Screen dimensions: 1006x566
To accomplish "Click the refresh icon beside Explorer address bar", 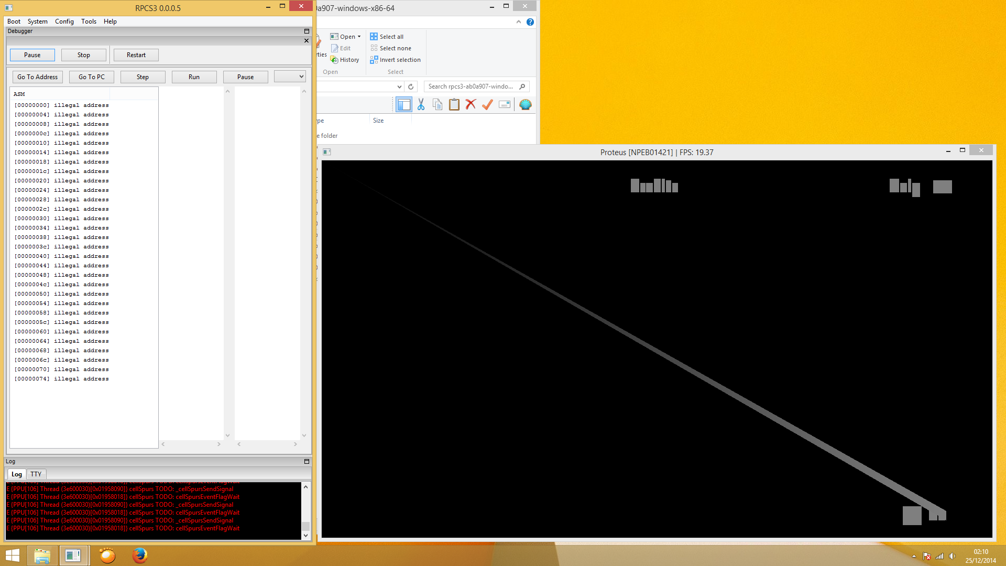I will click(x=411, y=86).
